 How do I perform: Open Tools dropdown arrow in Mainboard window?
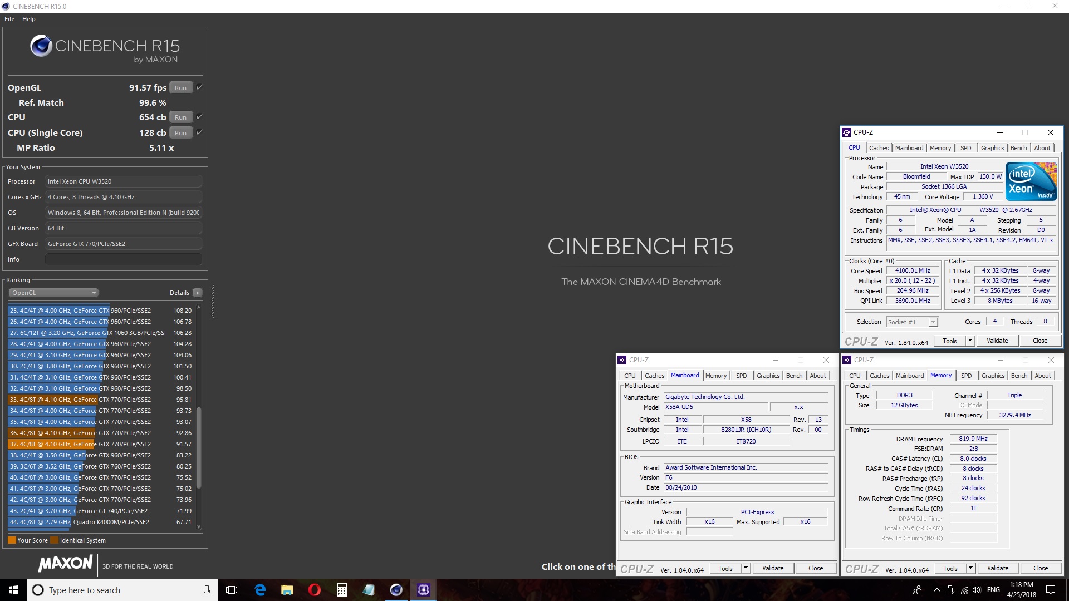746,568
